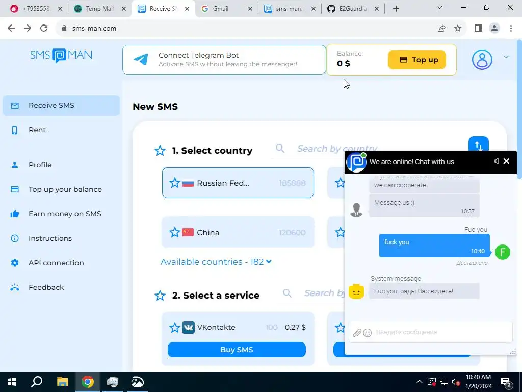This screenshot has height=392, width=522.
Task: Open the chat emoji picker
Action: (368, 333)
